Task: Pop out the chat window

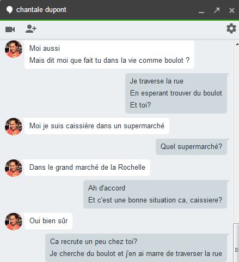Action: point(217,10)
